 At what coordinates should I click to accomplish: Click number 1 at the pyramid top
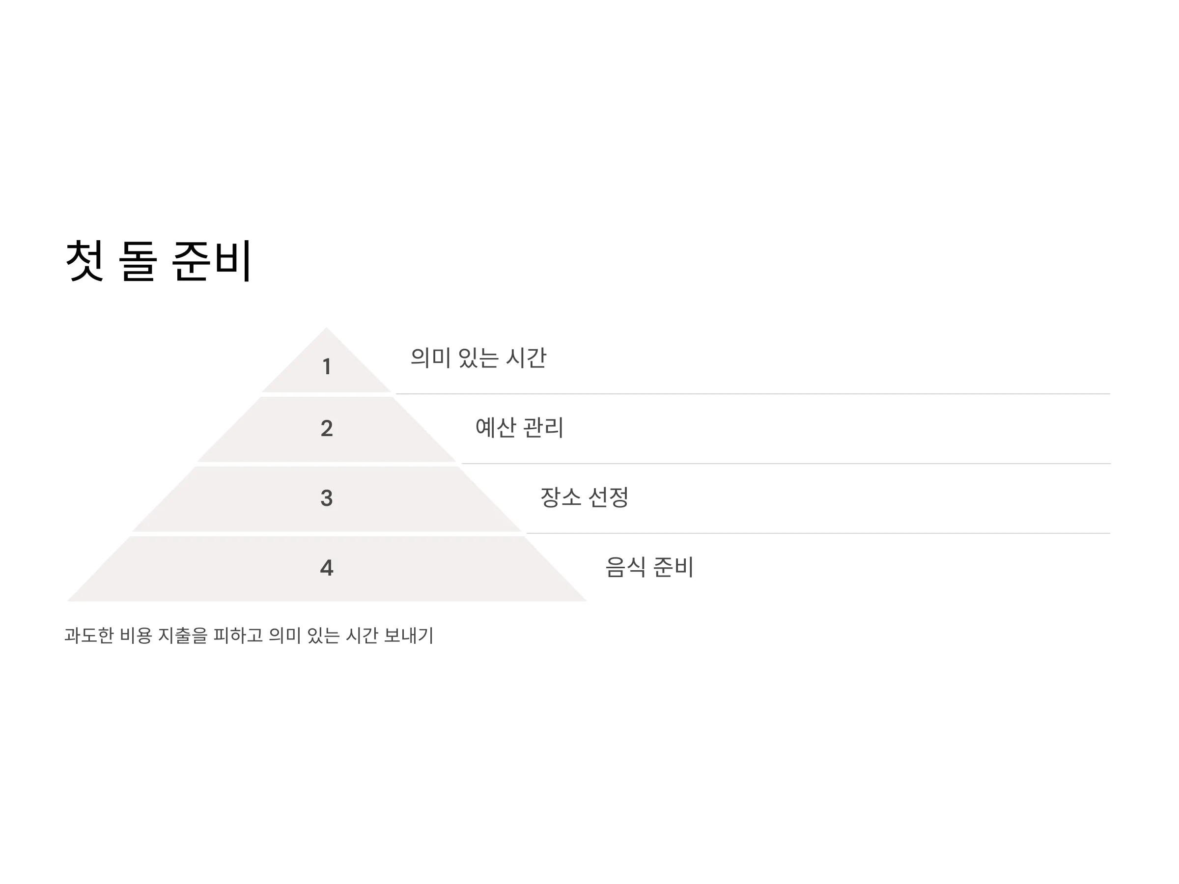point(327,366)
